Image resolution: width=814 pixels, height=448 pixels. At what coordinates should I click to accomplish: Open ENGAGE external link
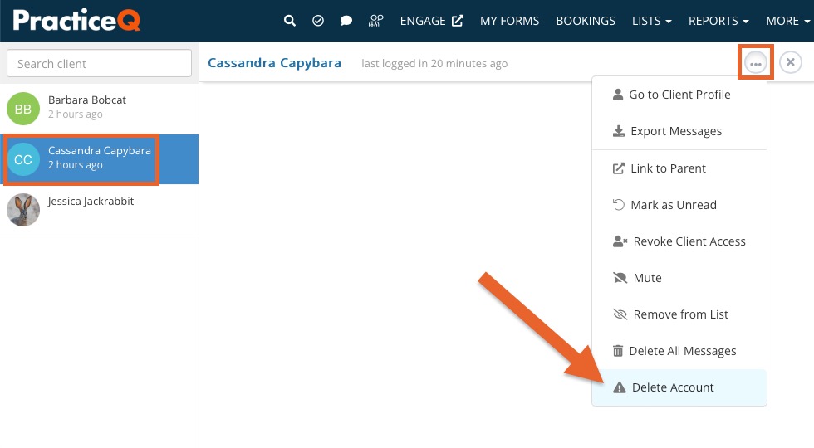point(431,21)
